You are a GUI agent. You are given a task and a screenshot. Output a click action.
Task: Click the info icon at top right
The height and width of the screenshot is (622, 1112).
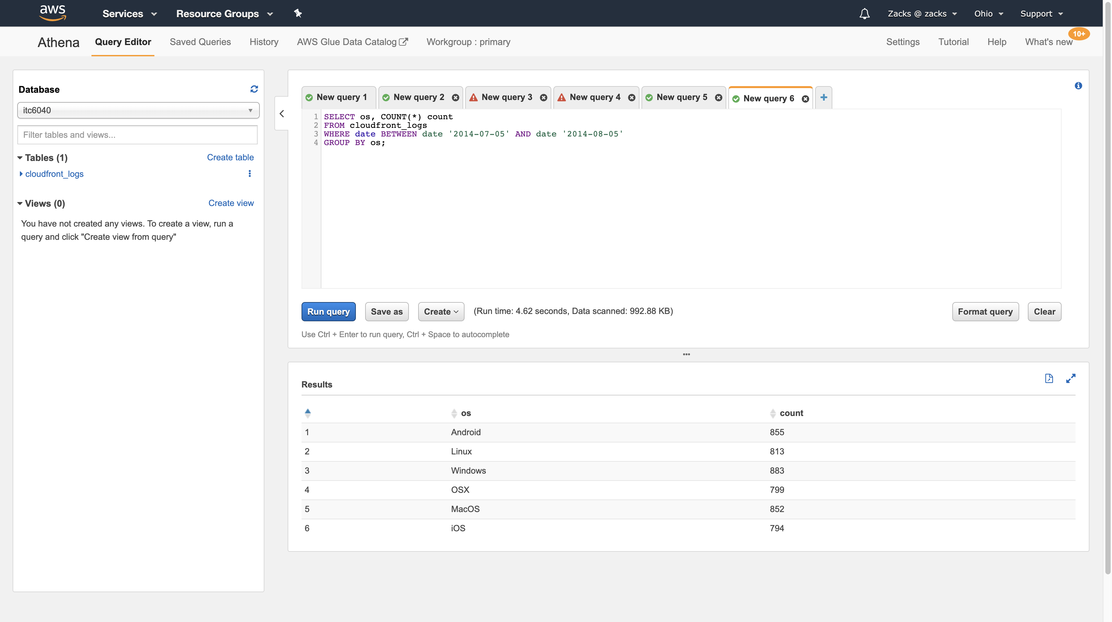pyautogui.click(x=1078, y=86)
